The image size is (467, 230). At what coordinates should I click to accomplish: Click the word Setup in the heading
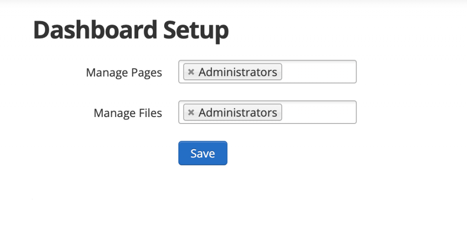(196, 30)
